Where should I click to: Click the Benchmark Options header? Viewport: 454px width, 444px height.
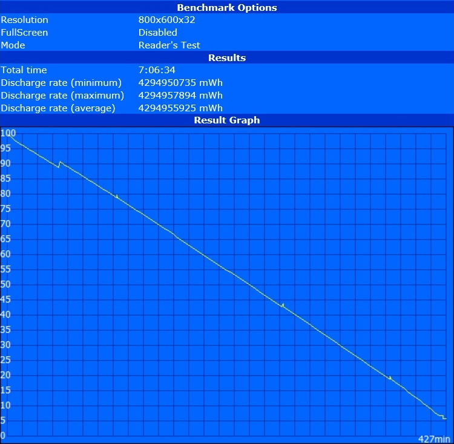click(x=227, y=7)
